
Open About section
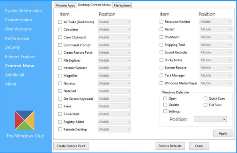click(11, 84)
